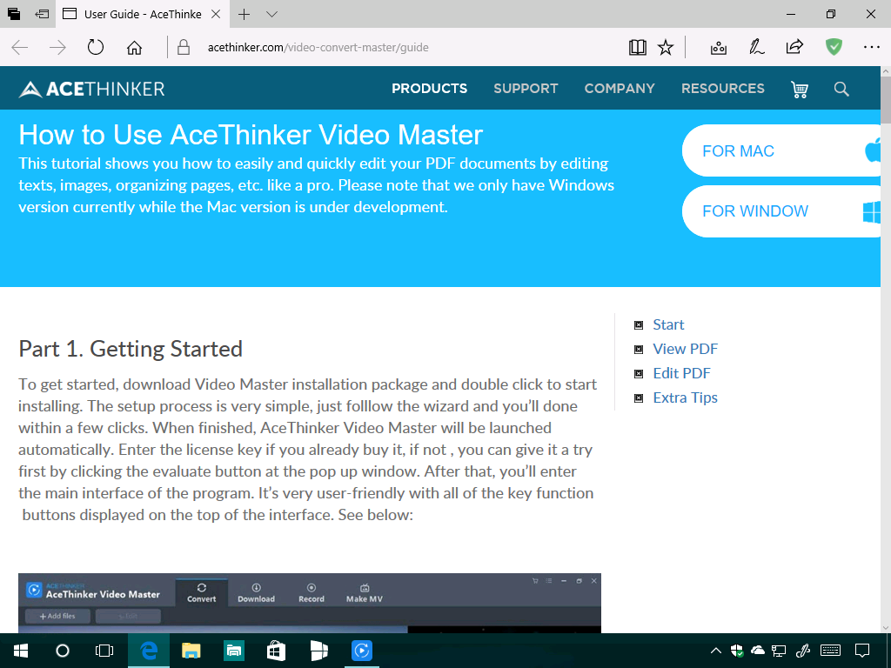Screen dimensions: 891x668
Task: Click the 'Part 1. Getting Started' heading
Action: coord(131,349)
